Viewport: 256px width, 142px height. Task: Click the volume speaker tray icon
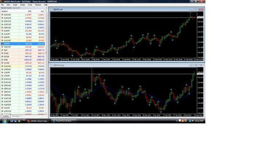click(193, 121)
